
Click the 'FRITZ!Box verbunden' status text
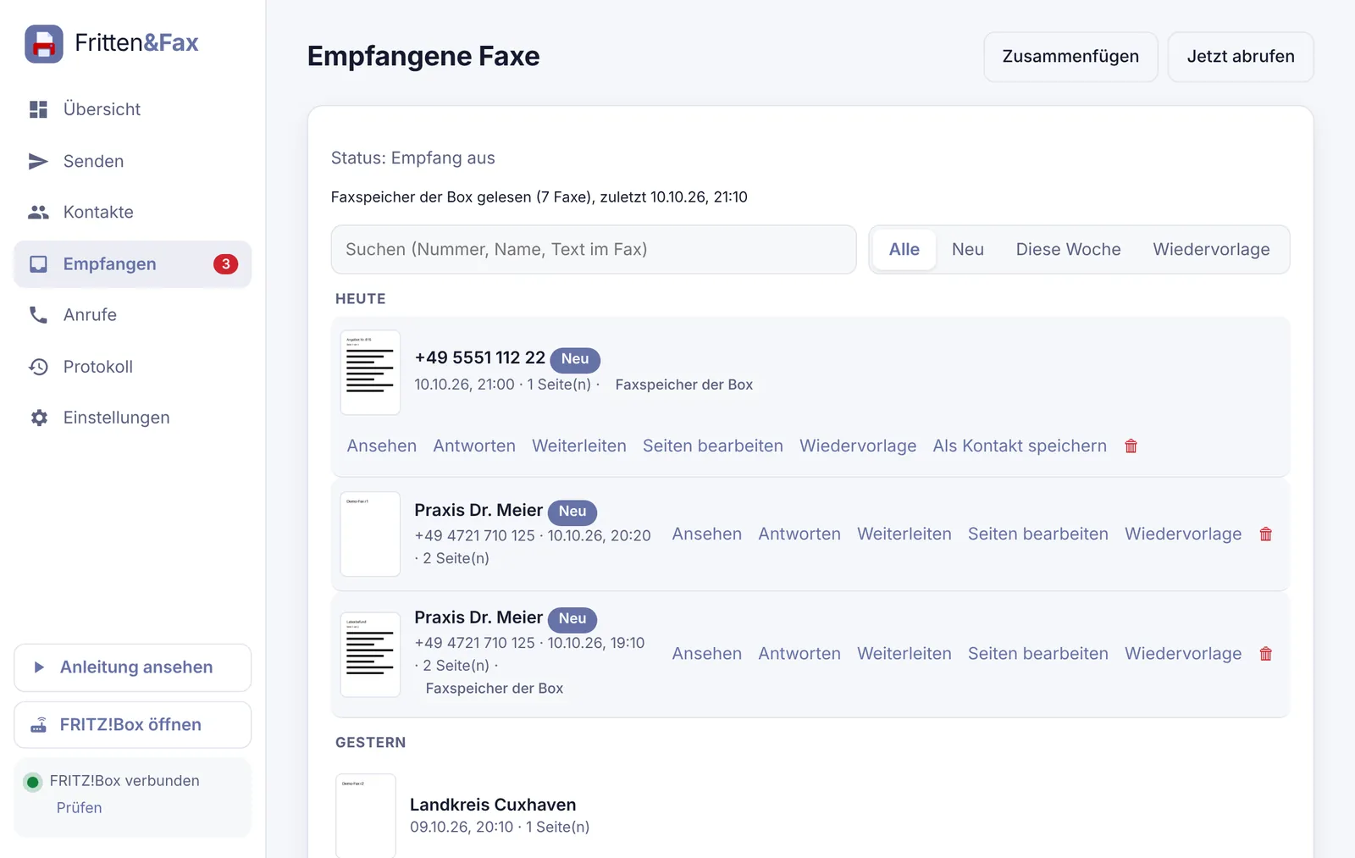124,781
